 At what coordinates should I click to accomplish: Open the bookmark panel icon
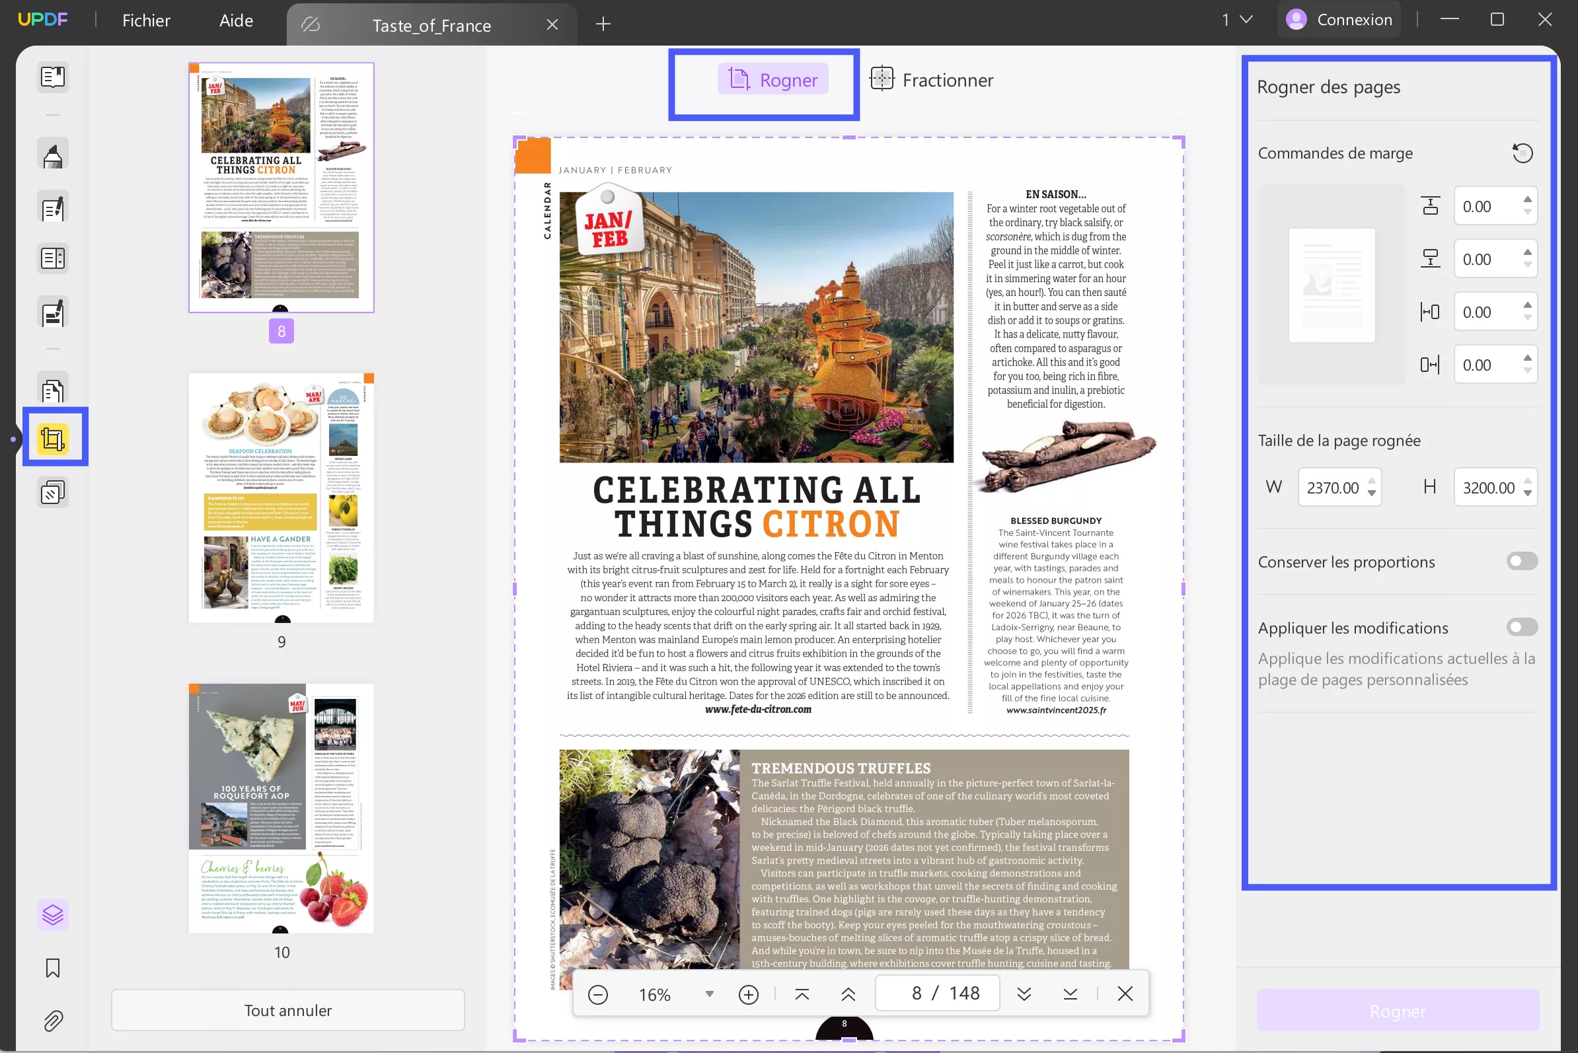tap(52, 968)
